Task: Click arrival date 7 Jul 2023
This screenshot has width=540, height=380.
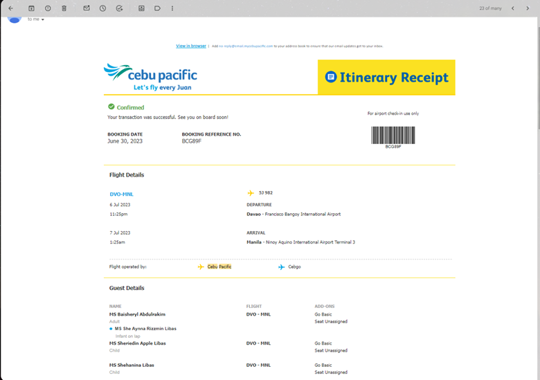Action: coord(120,233)
